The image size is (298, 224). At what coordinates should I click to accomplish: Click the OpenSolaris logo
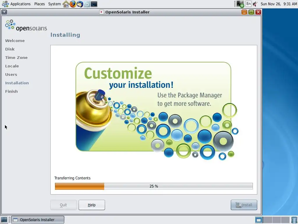pyautogui.click(x=26, y=25)
